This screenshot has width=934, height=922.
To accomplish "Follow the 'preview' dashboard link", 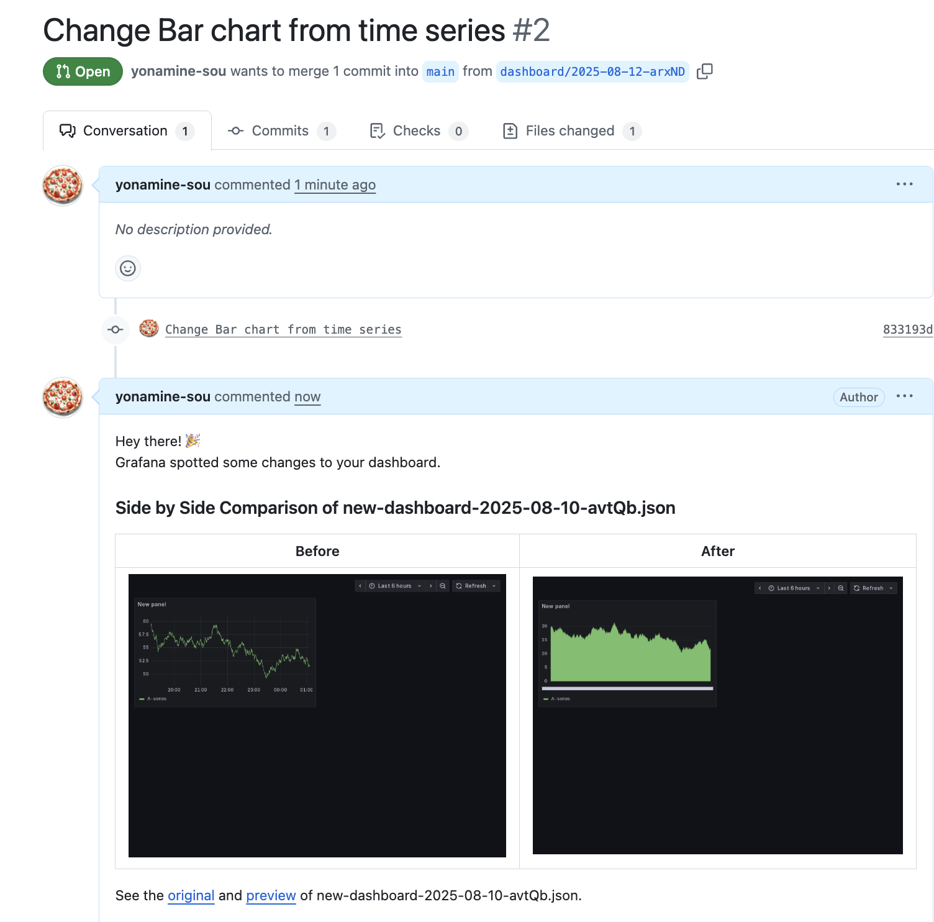I will [271, 895].
